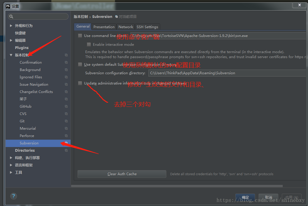Click the PhpStorm PS title icon
Screen dimensions: 308x206
(x=8, y=6)
